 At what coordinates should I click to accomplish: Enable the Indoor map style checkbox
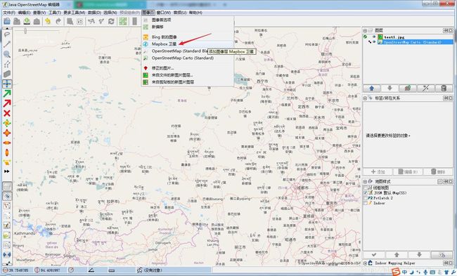(x=365, y=203)
